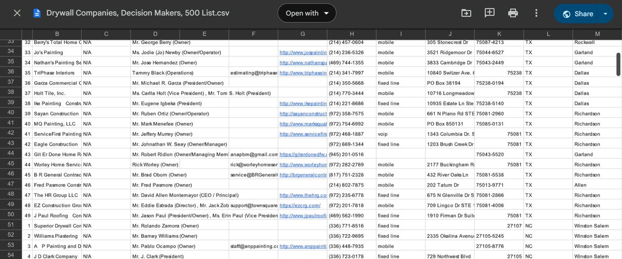Image resolution: width=622 pixels, height=259 pixels.
Task: Open the triphaseinteriors website link
Action: tap(303, 73)
